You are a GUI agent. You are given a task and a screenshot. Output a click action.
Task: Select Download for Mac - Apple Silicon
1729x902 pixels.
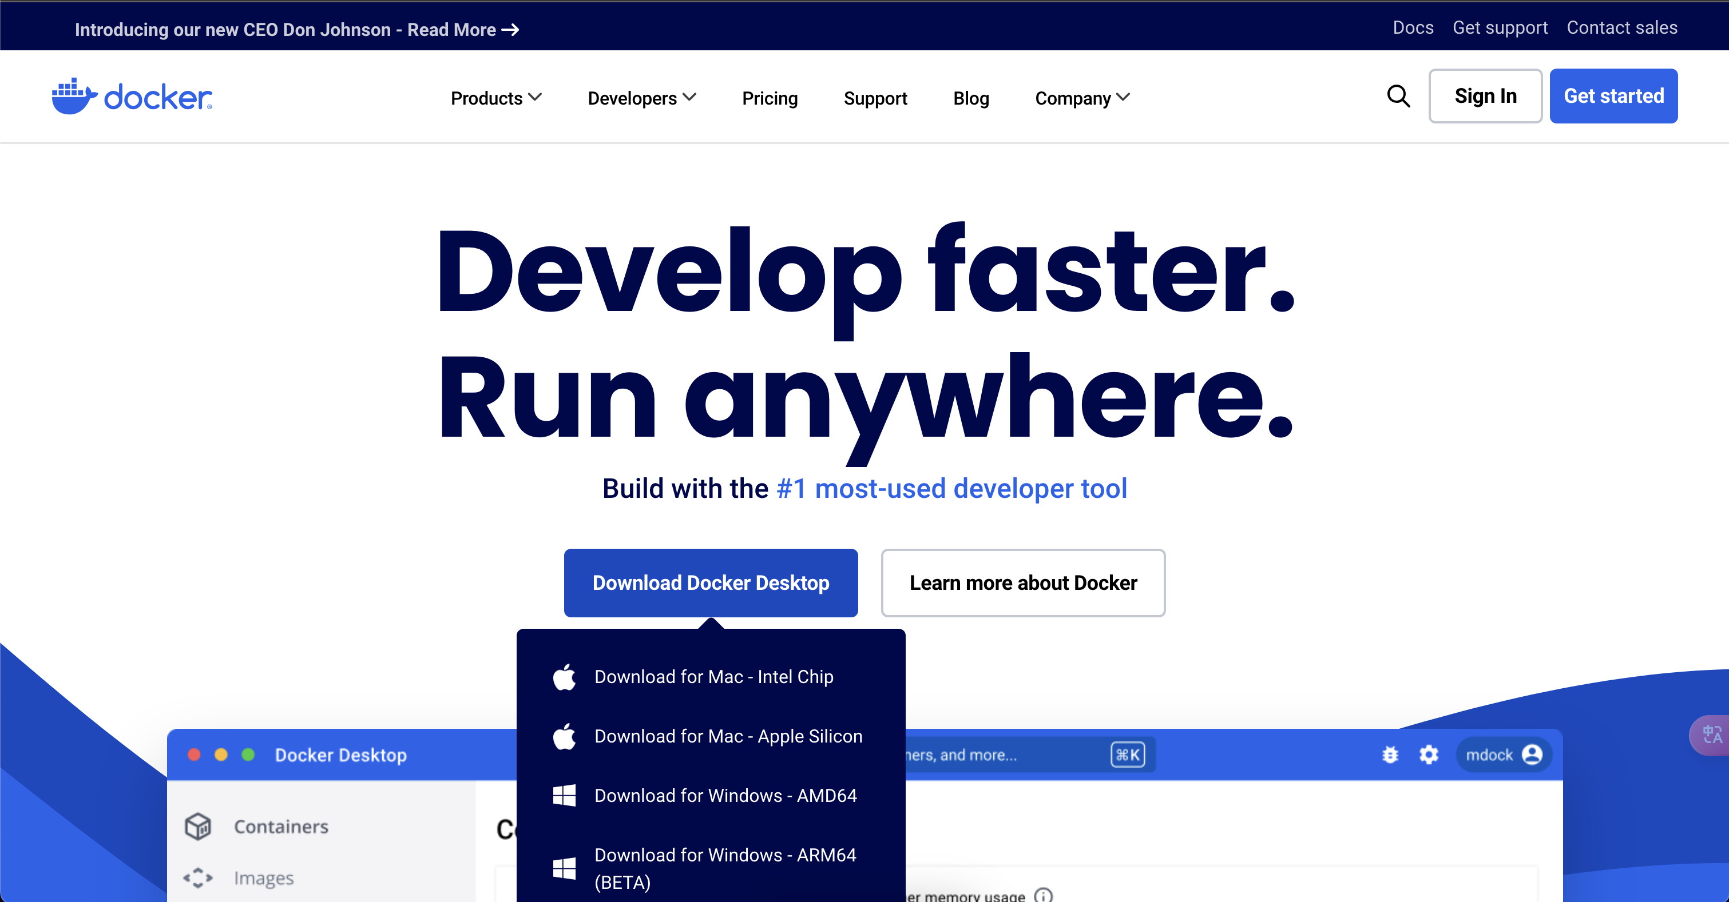pyautogui.click(x=728, y=736)
